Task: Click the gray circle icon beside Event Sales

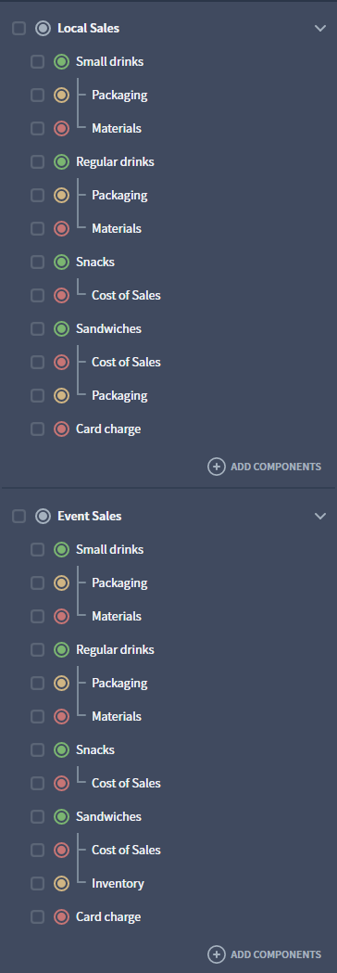Action: coord(43,517)
